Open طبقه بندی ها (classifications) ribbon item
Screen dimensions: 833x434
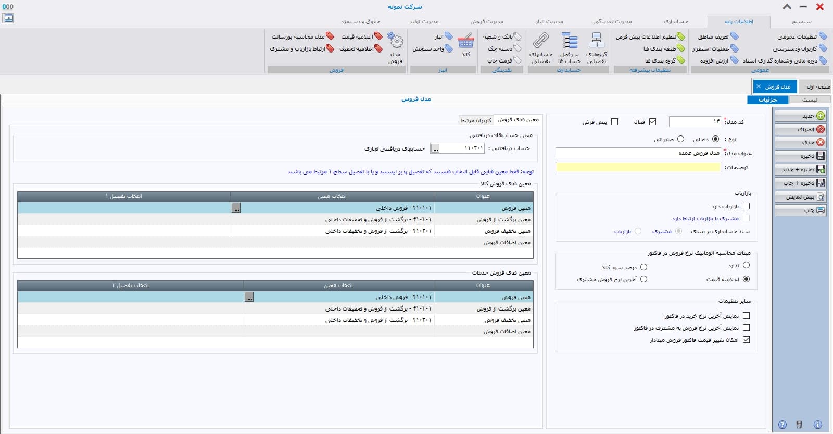click(664, 48)
